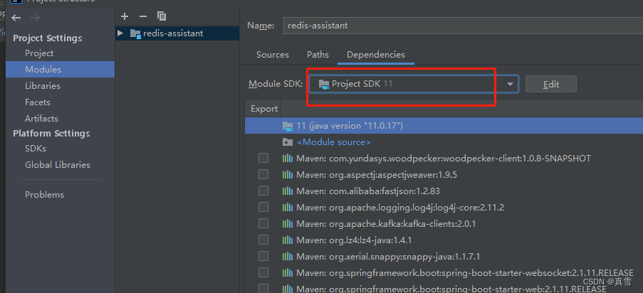Select Modules in Project Settings
This screenshot has height=293, width=643.
point(61,69)
